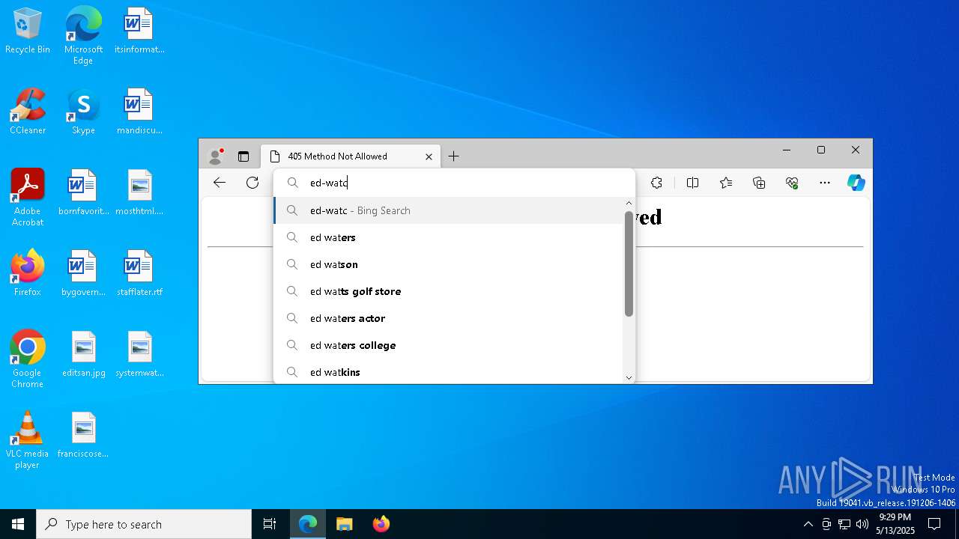Click suggestion list scroll down arrow

click(x=629, y=377)
